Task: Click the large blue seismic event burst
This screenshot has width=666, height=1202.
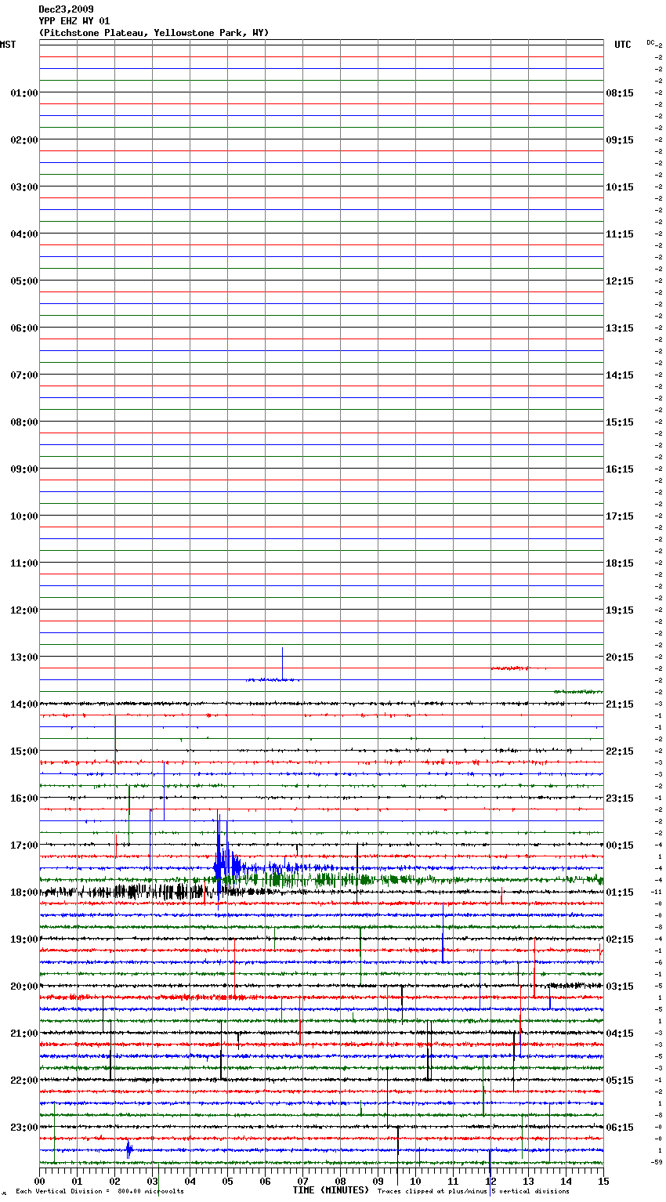Action: (226, 858)
